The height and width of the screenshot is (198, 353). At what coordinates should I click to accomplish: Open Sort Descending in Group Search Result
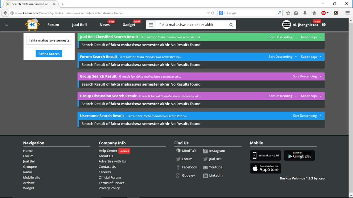[307, 76]
